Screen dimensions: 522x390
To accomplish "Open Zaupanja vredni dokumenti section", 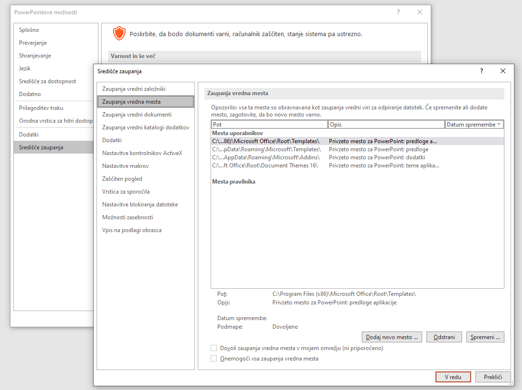I will pos(145,115).
